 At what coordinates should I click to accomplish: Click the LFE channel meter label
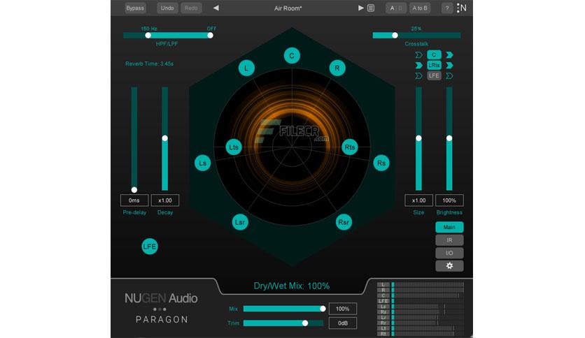click(383, 301)
